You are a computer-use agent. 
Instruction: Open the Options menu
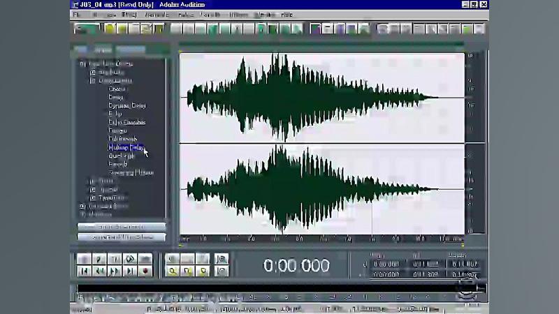[238, 15]
